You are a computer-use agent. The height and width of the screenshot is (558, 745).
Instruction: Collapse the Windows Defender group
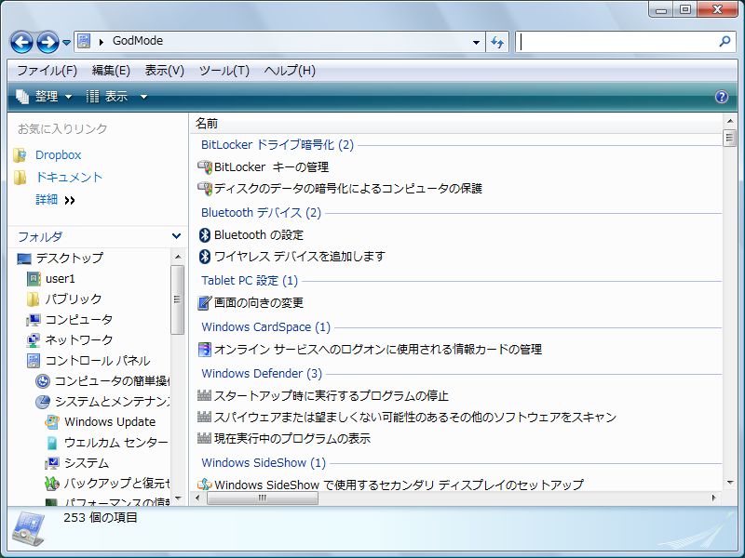coord(262,374)
